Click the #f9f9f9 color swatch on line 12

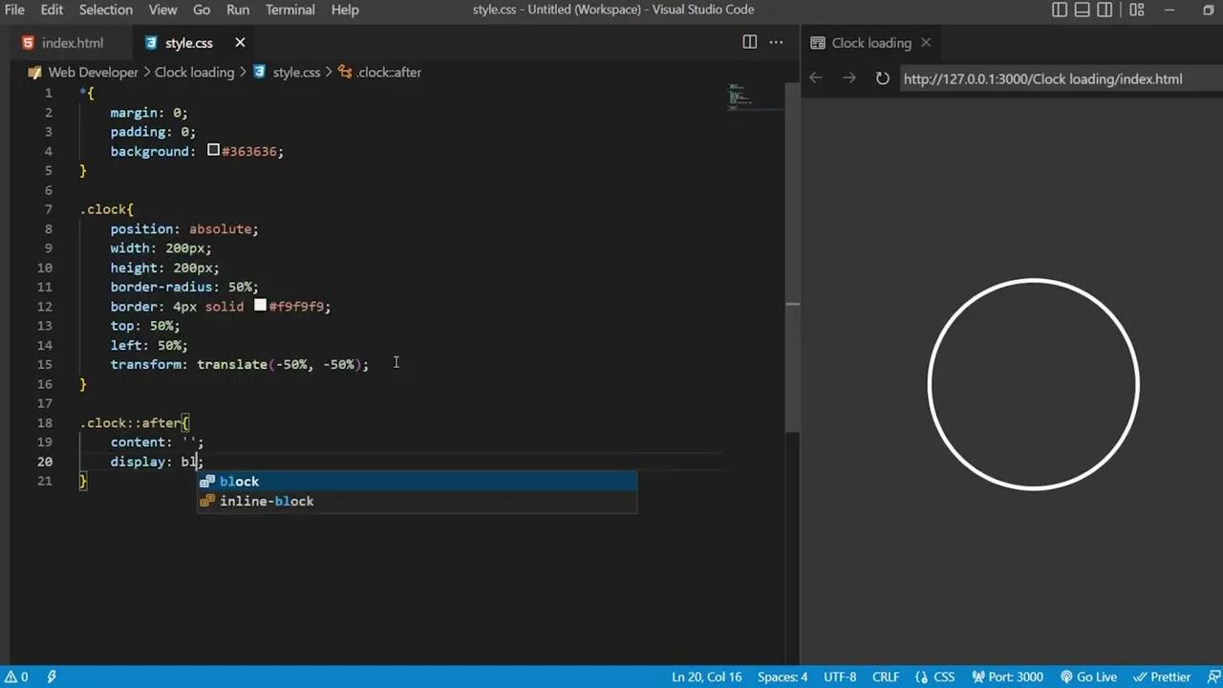pyautogui.click(x=260, y=306)
